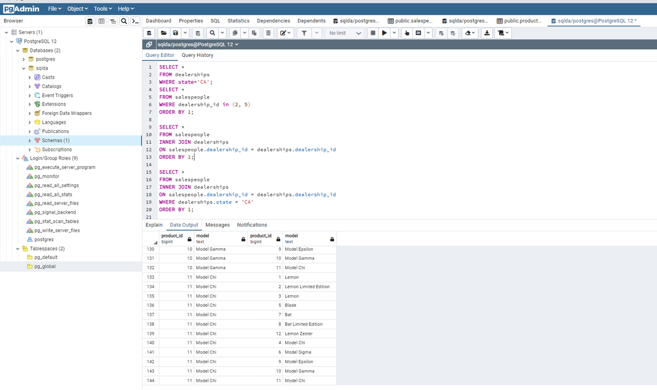Open the Notifications results tab
This screenshot has height=390, width=657.
coord(252,225)
